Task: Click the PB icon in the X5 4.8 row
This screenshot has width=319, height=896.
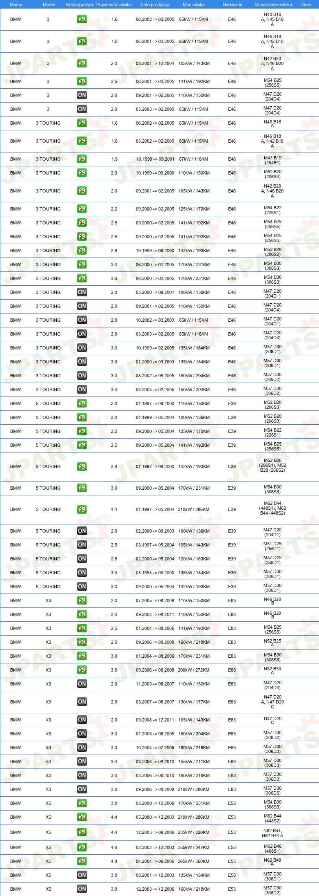Action: [82, 861]
